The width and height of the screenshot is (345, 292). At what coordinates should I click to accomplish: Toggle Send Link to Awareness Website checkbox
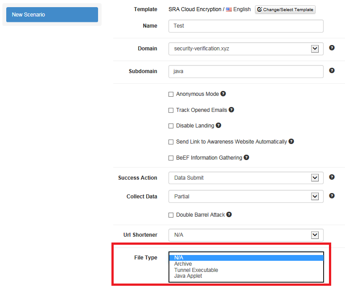[x=171, y=142]
